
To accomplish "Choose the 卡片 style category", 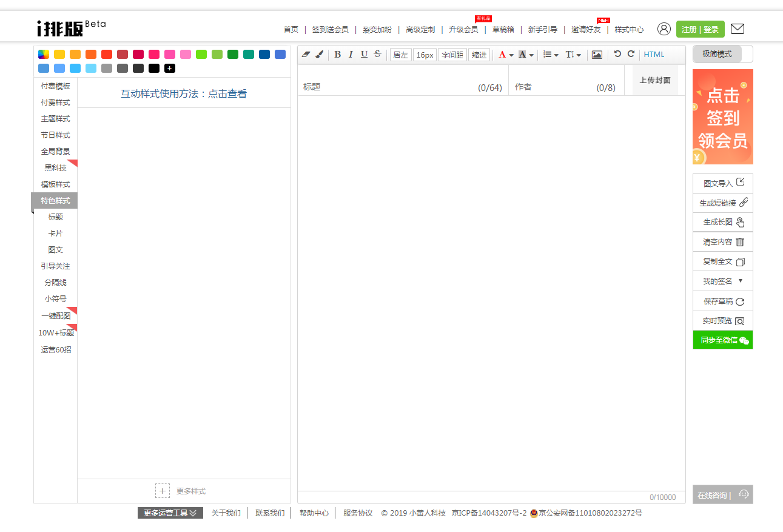I will click(55, 234).
